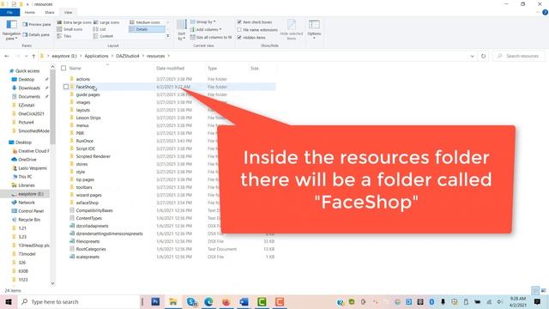Open the Add columns dropdown
Screen dimensions: 549x309
(x=206, y=29)
